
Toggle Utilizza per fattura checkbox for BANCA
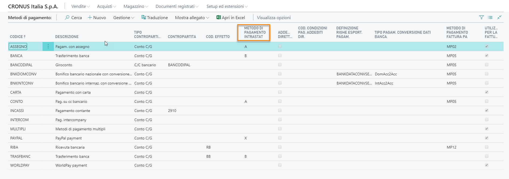click(487, 56)
